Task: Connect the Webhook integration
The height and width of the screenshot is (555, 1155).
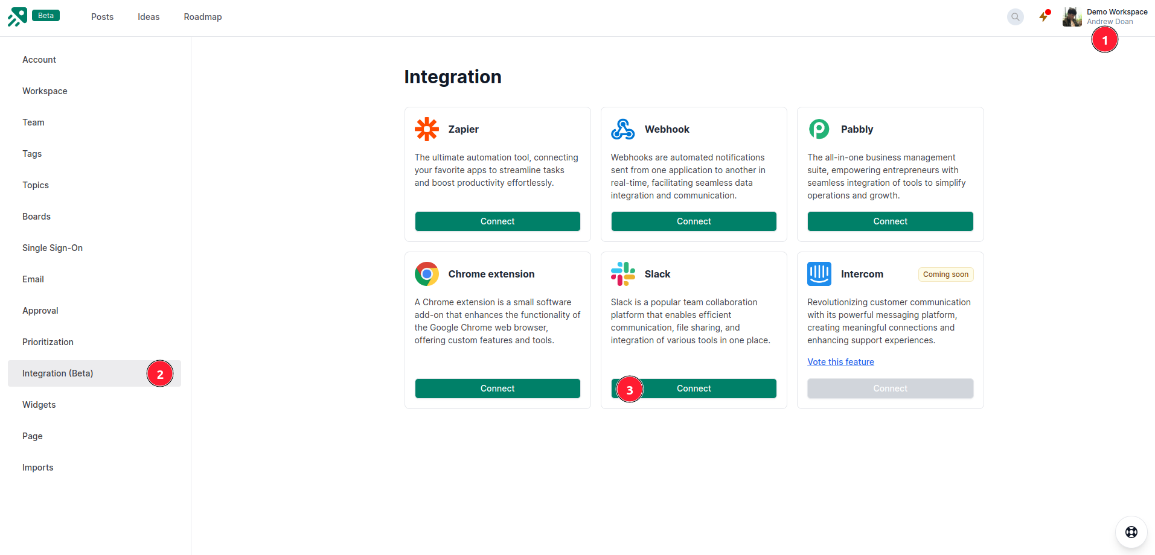Action: point(694,221)
